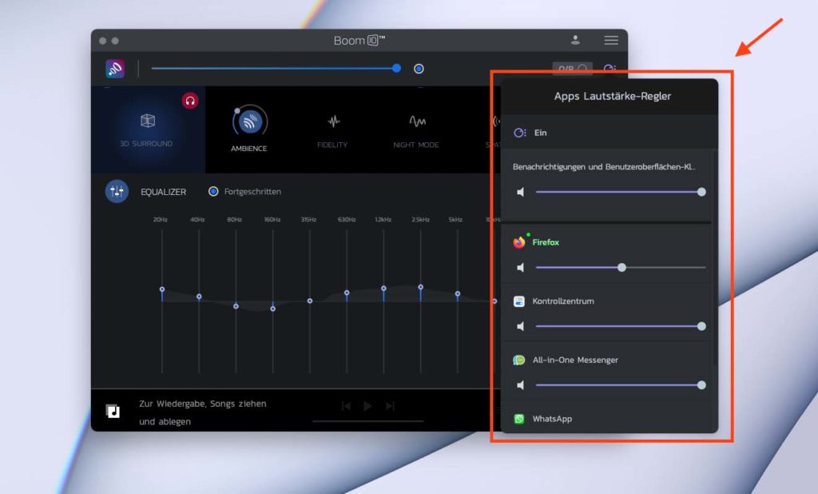Open the hamburger menu
This screenshot has height=494, width=818.
pos(611,39)
